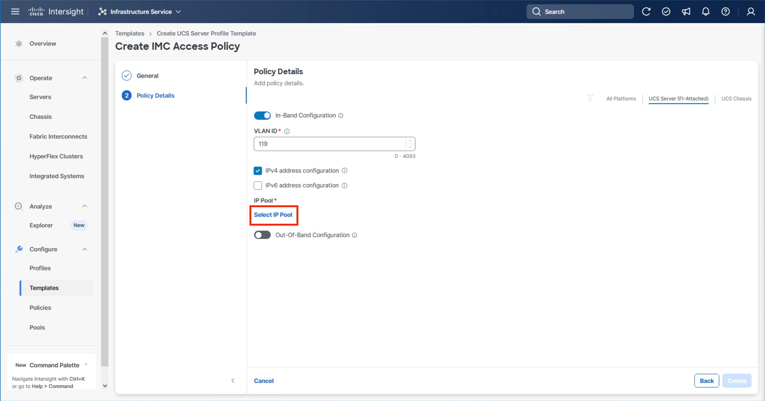
Task: Open the help question mark icon
Action: pos(725,12)
